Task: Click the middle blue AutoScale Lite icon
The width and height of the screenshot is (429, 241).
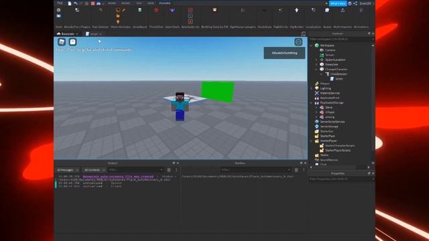Action: 190,16
